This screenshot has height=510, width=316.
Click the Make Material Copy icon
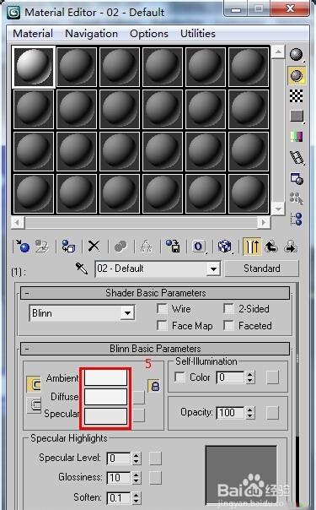pos(121,247)
